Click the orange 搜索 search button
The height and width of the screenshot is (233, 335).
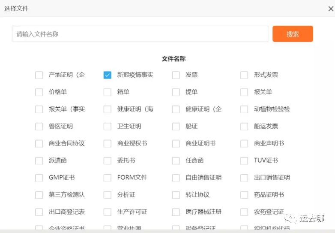pyautogui.click(x=293, y=34)
